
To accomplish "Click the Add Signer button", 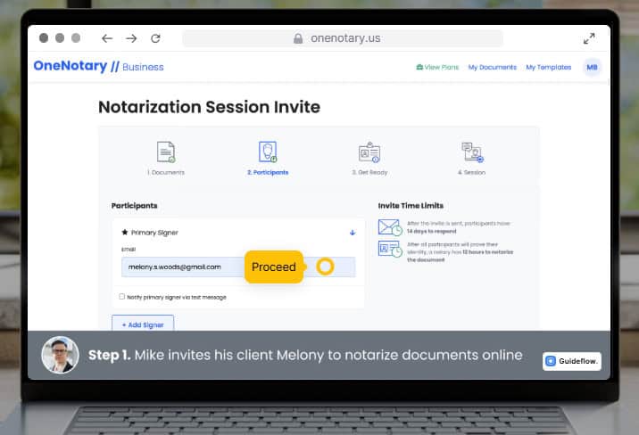I will tap(143, 324).
